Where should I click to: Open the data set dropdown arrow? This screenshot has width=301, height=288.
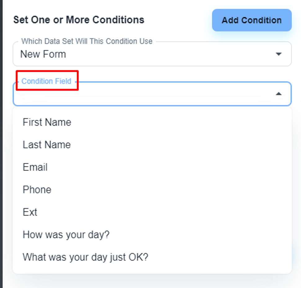[278, 54]
